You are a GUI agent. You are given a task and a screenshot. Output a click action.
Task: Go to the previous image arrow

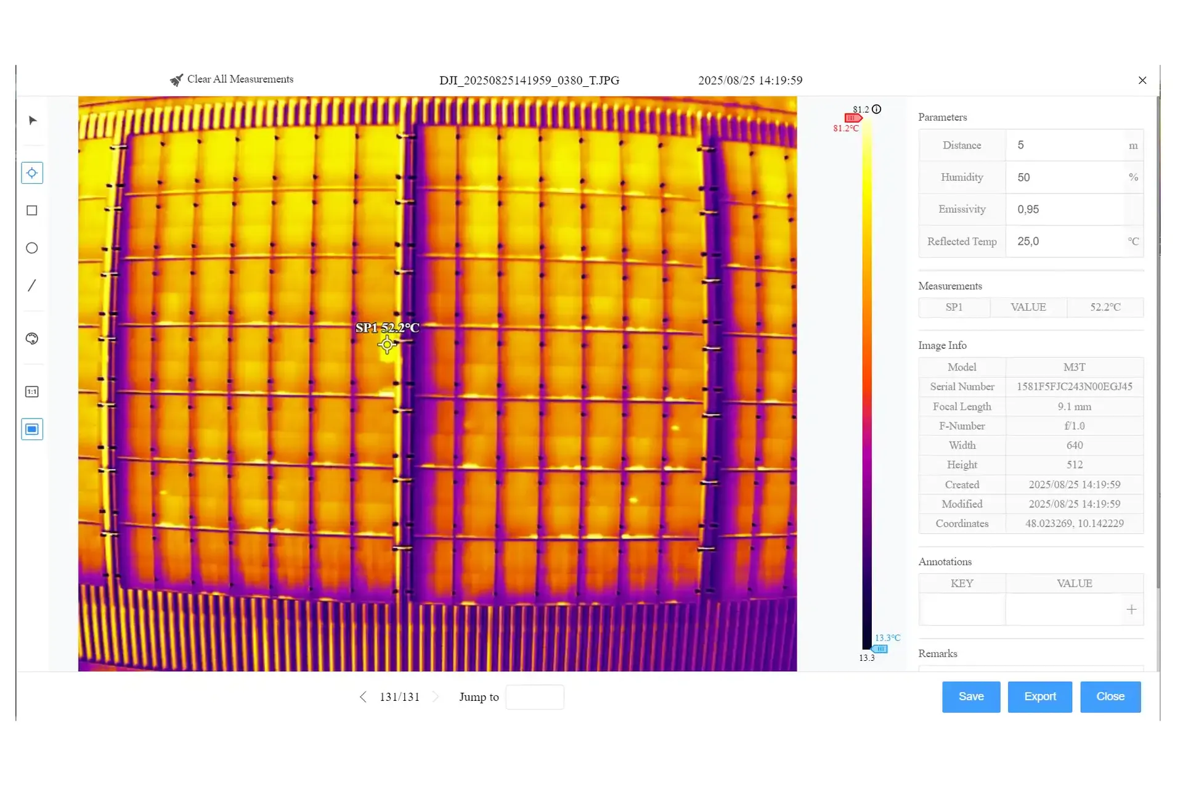click(x=363, y=697)
